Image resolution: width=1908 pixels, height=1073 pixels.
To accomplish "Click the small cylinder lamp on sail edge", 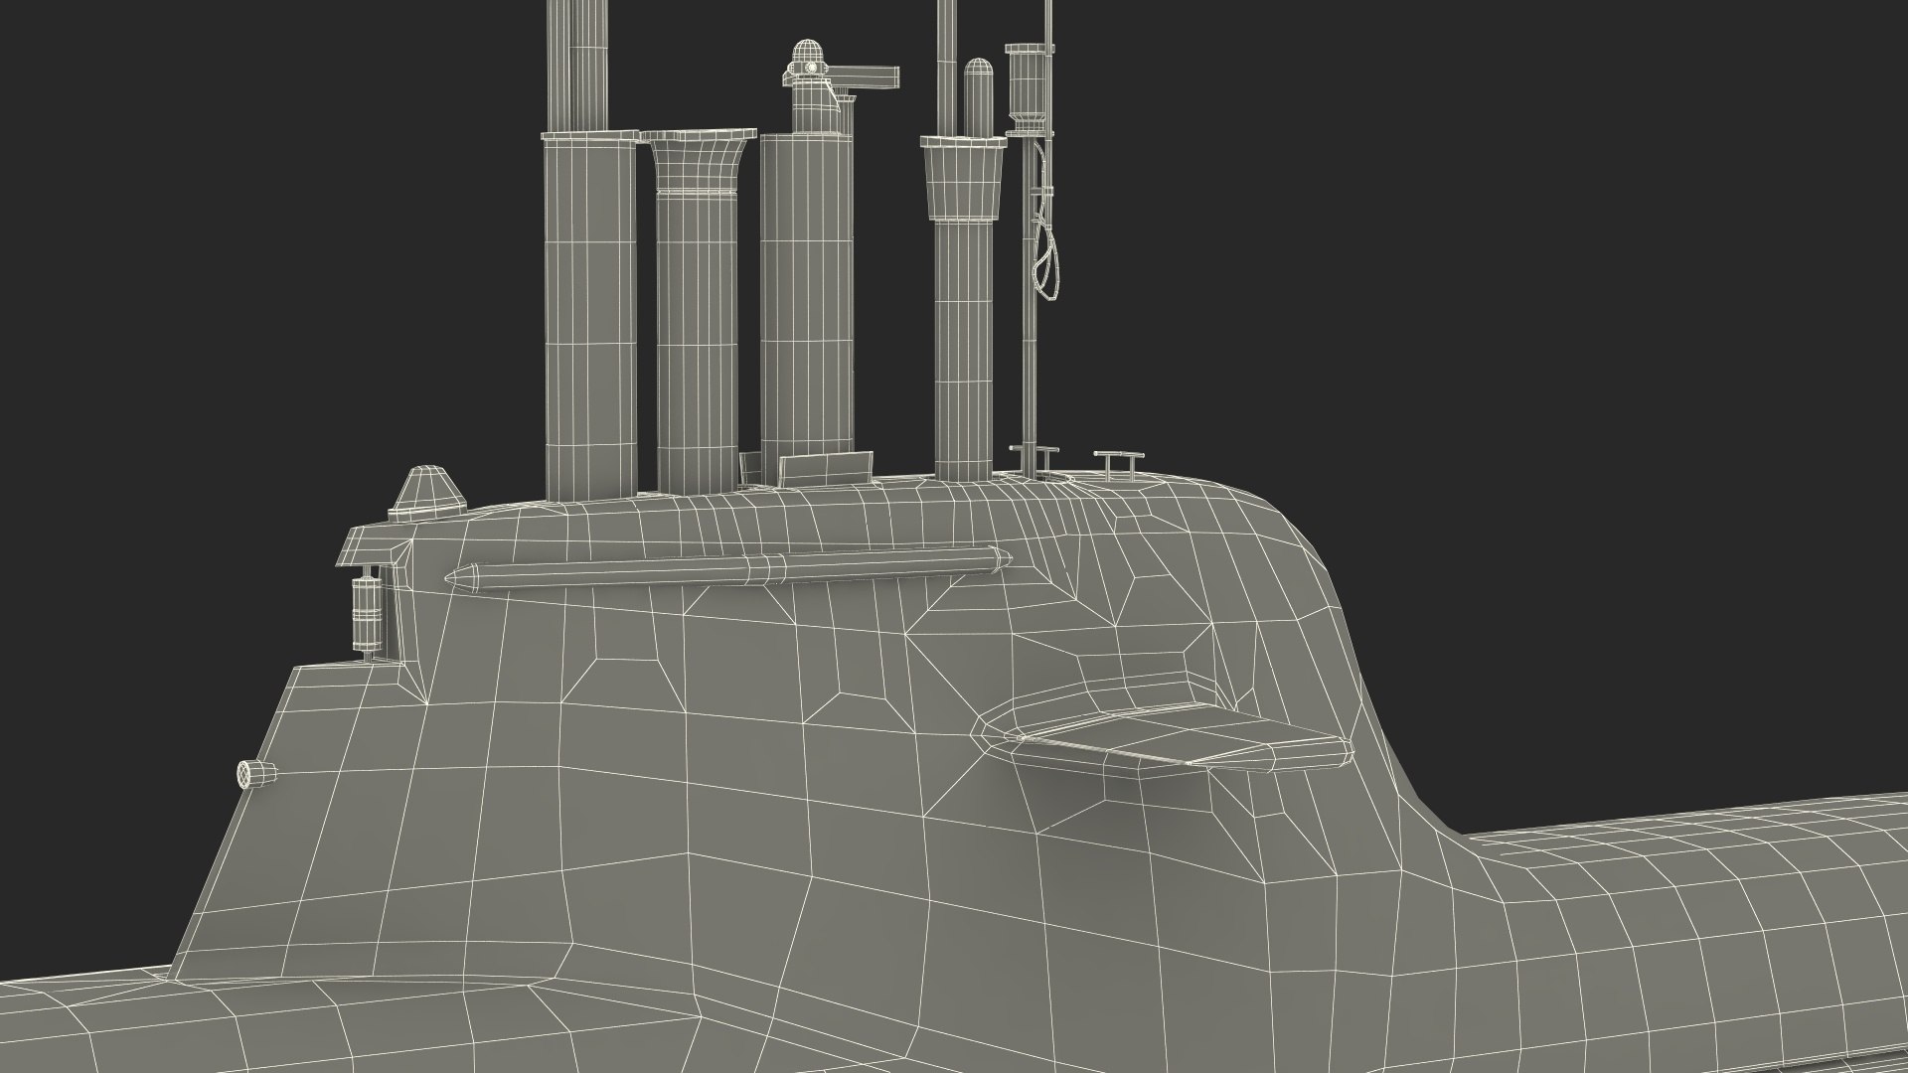I will click(368, 613).
